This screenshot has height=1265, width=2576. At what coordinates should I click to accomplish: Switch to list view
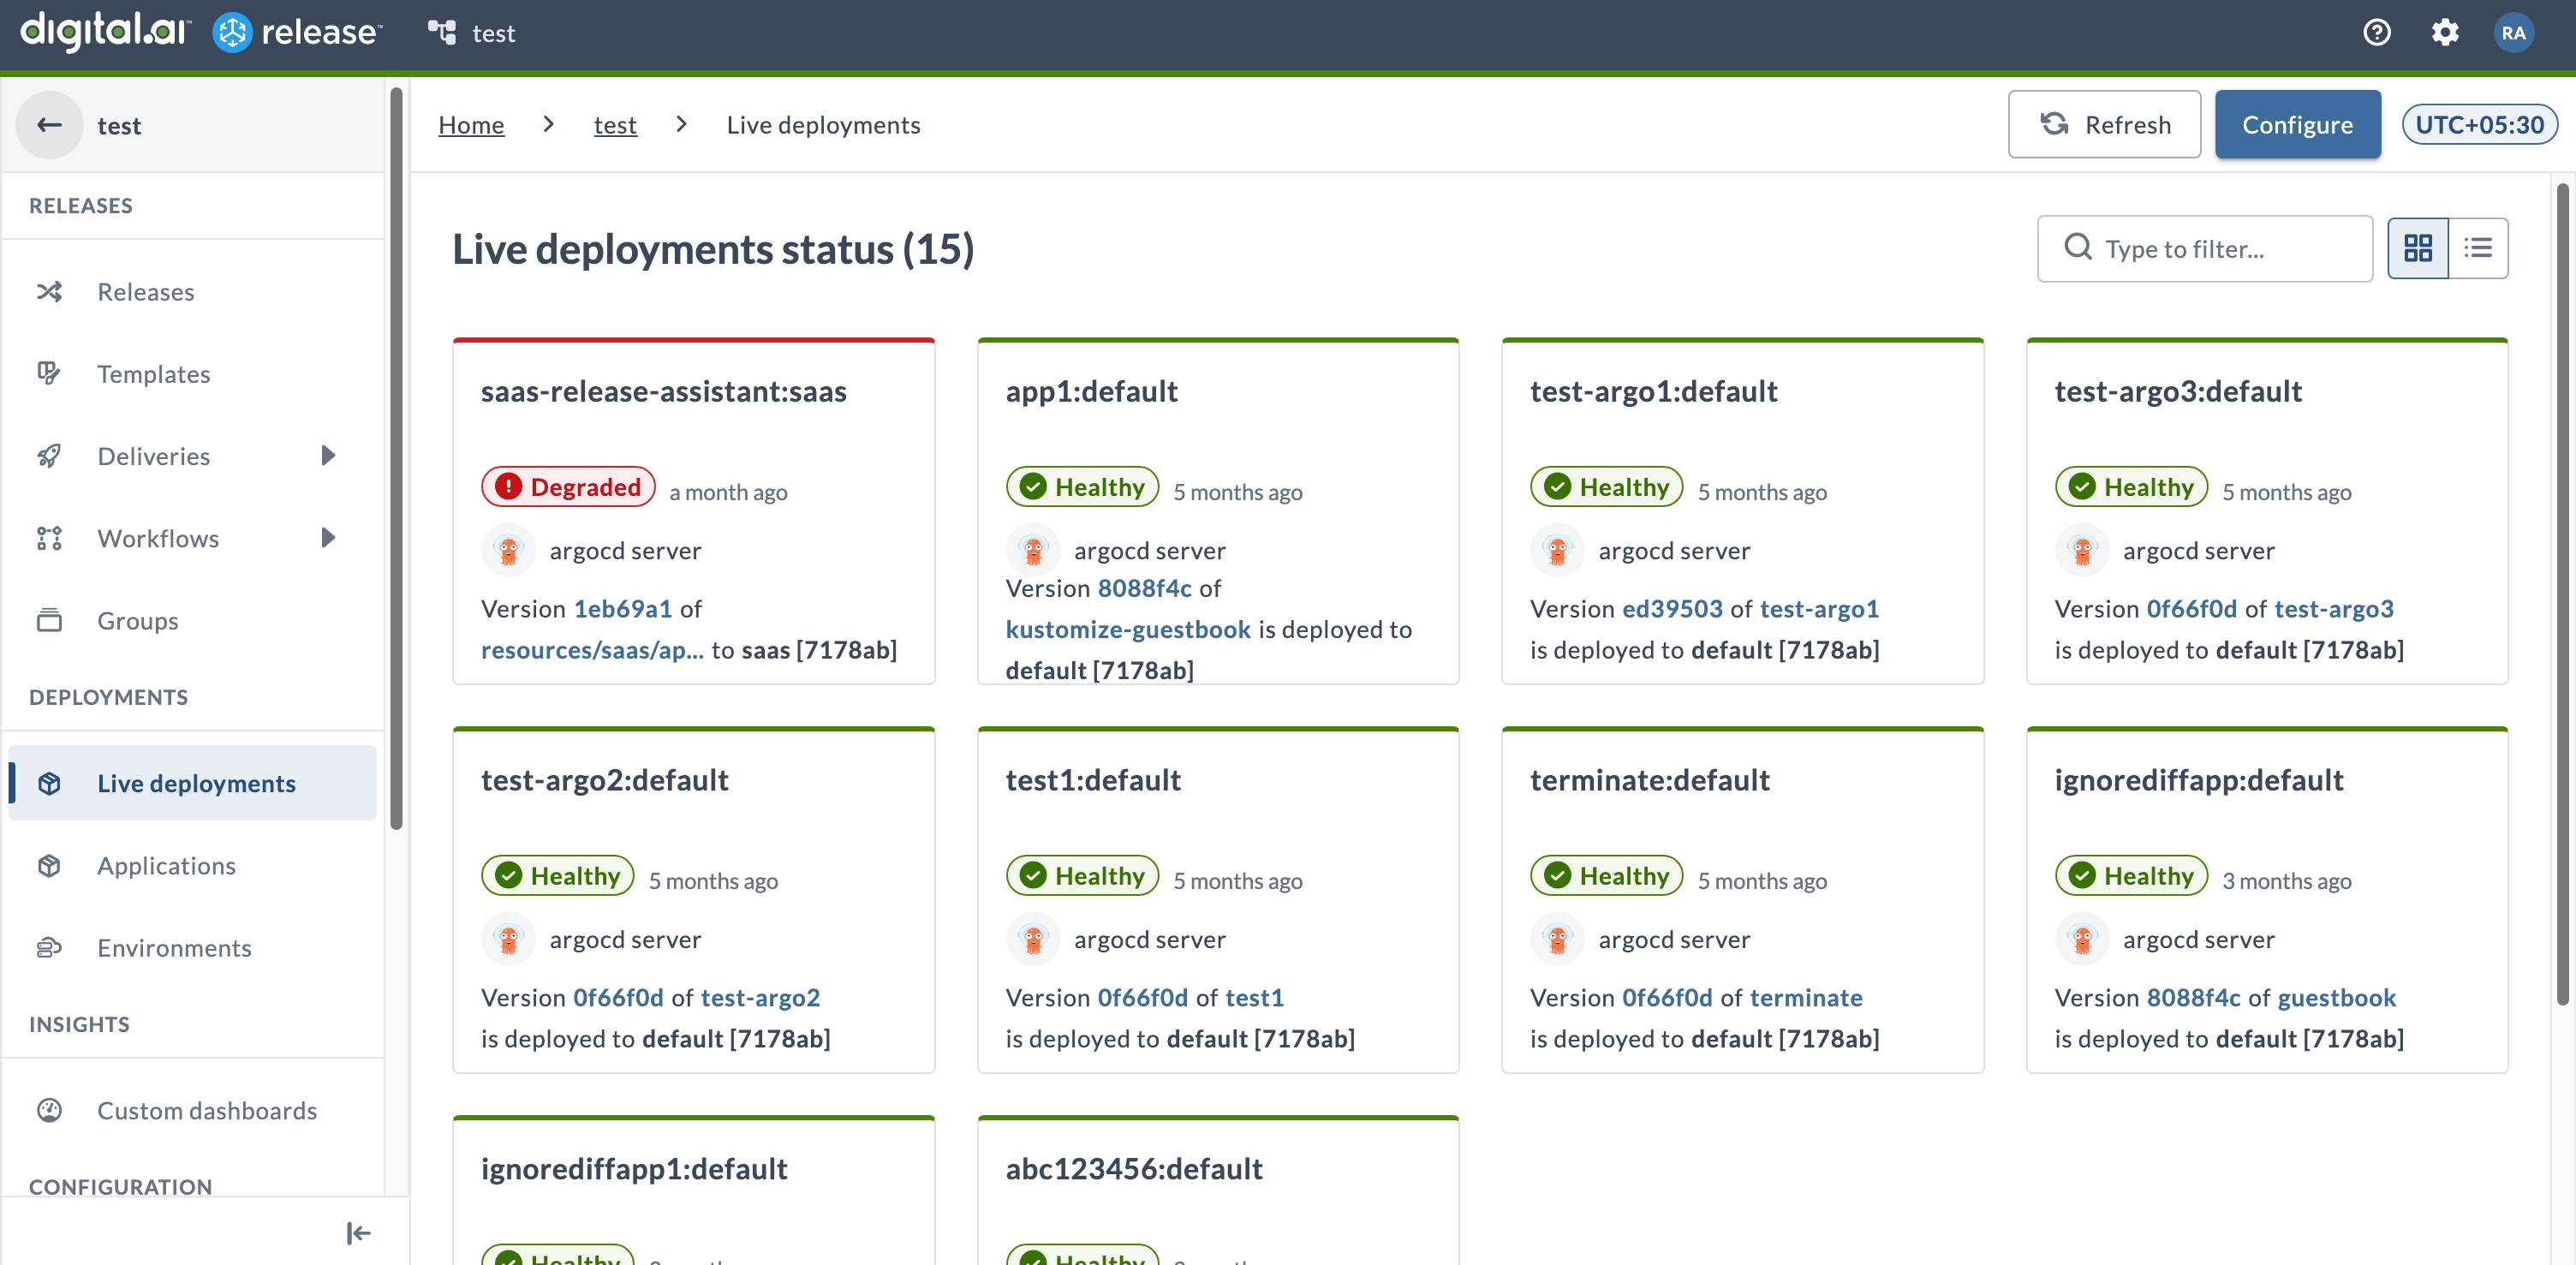2478,248
